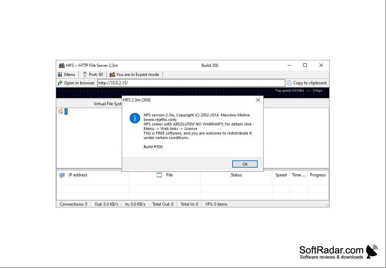Click the HFS application icon in title bar
The width and height of the screenshot is (386, 268).
point(61,66)
